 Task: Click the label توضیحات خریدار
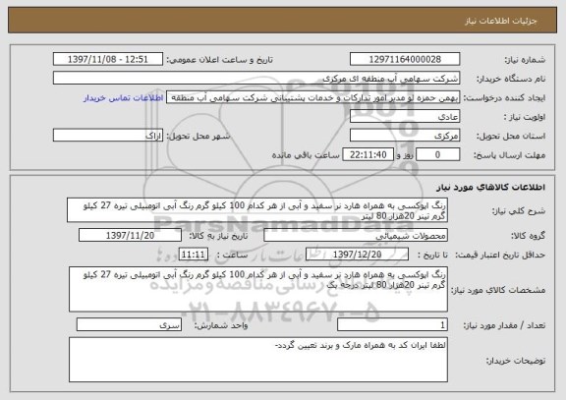click(516, 361)
